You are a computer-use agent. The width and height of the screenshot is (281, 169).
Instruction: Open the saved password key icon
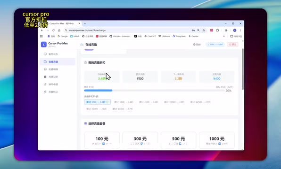click(193, 31)
